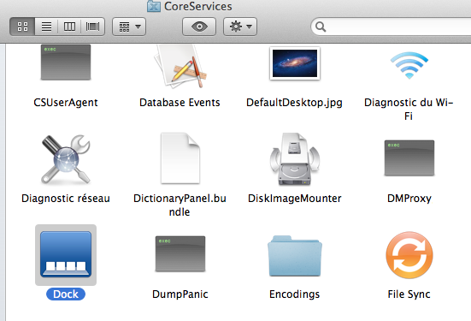
Task: Select the CSUserAgent exec icon
Action: point(66,62)
